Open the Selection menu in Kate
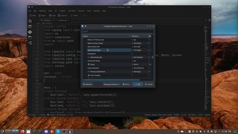 click(42, 11)
